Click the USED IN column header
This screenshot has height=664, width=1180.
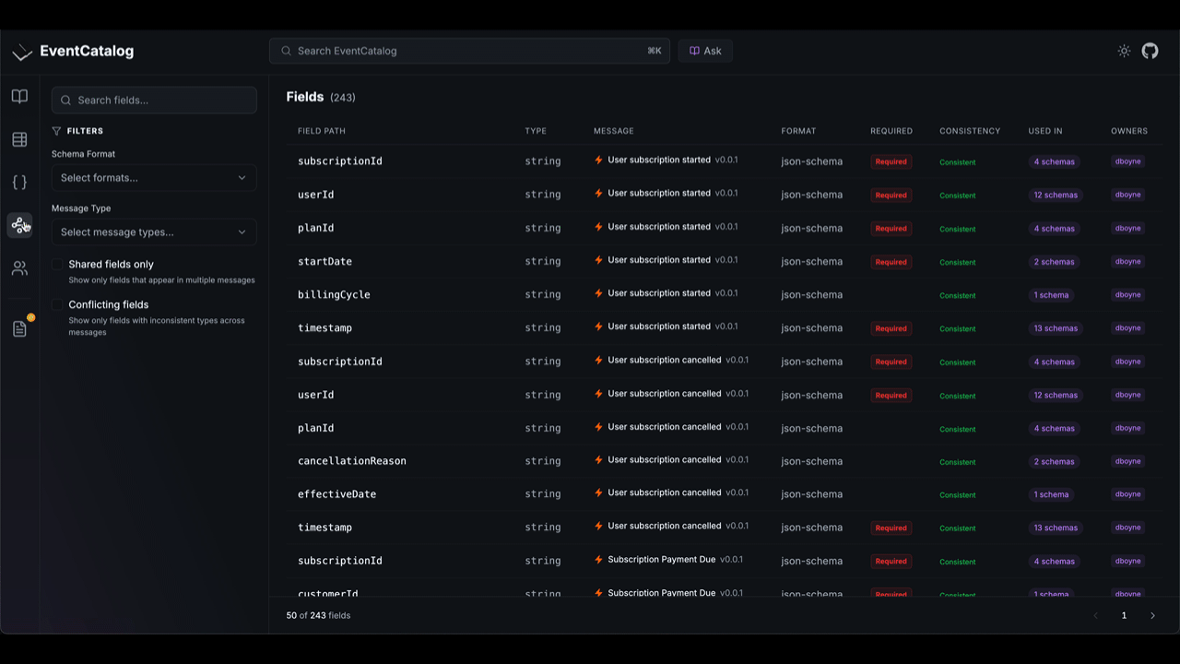click(x=1045, y=131)
